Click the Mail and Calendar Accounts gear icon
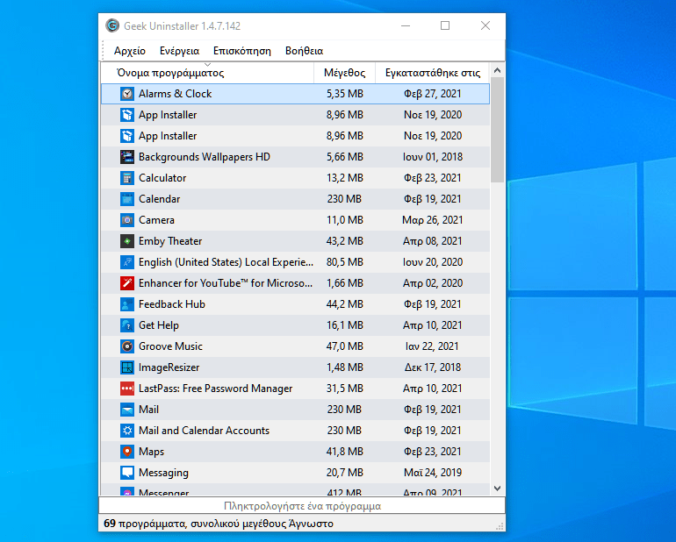 (x=126, y=431)
